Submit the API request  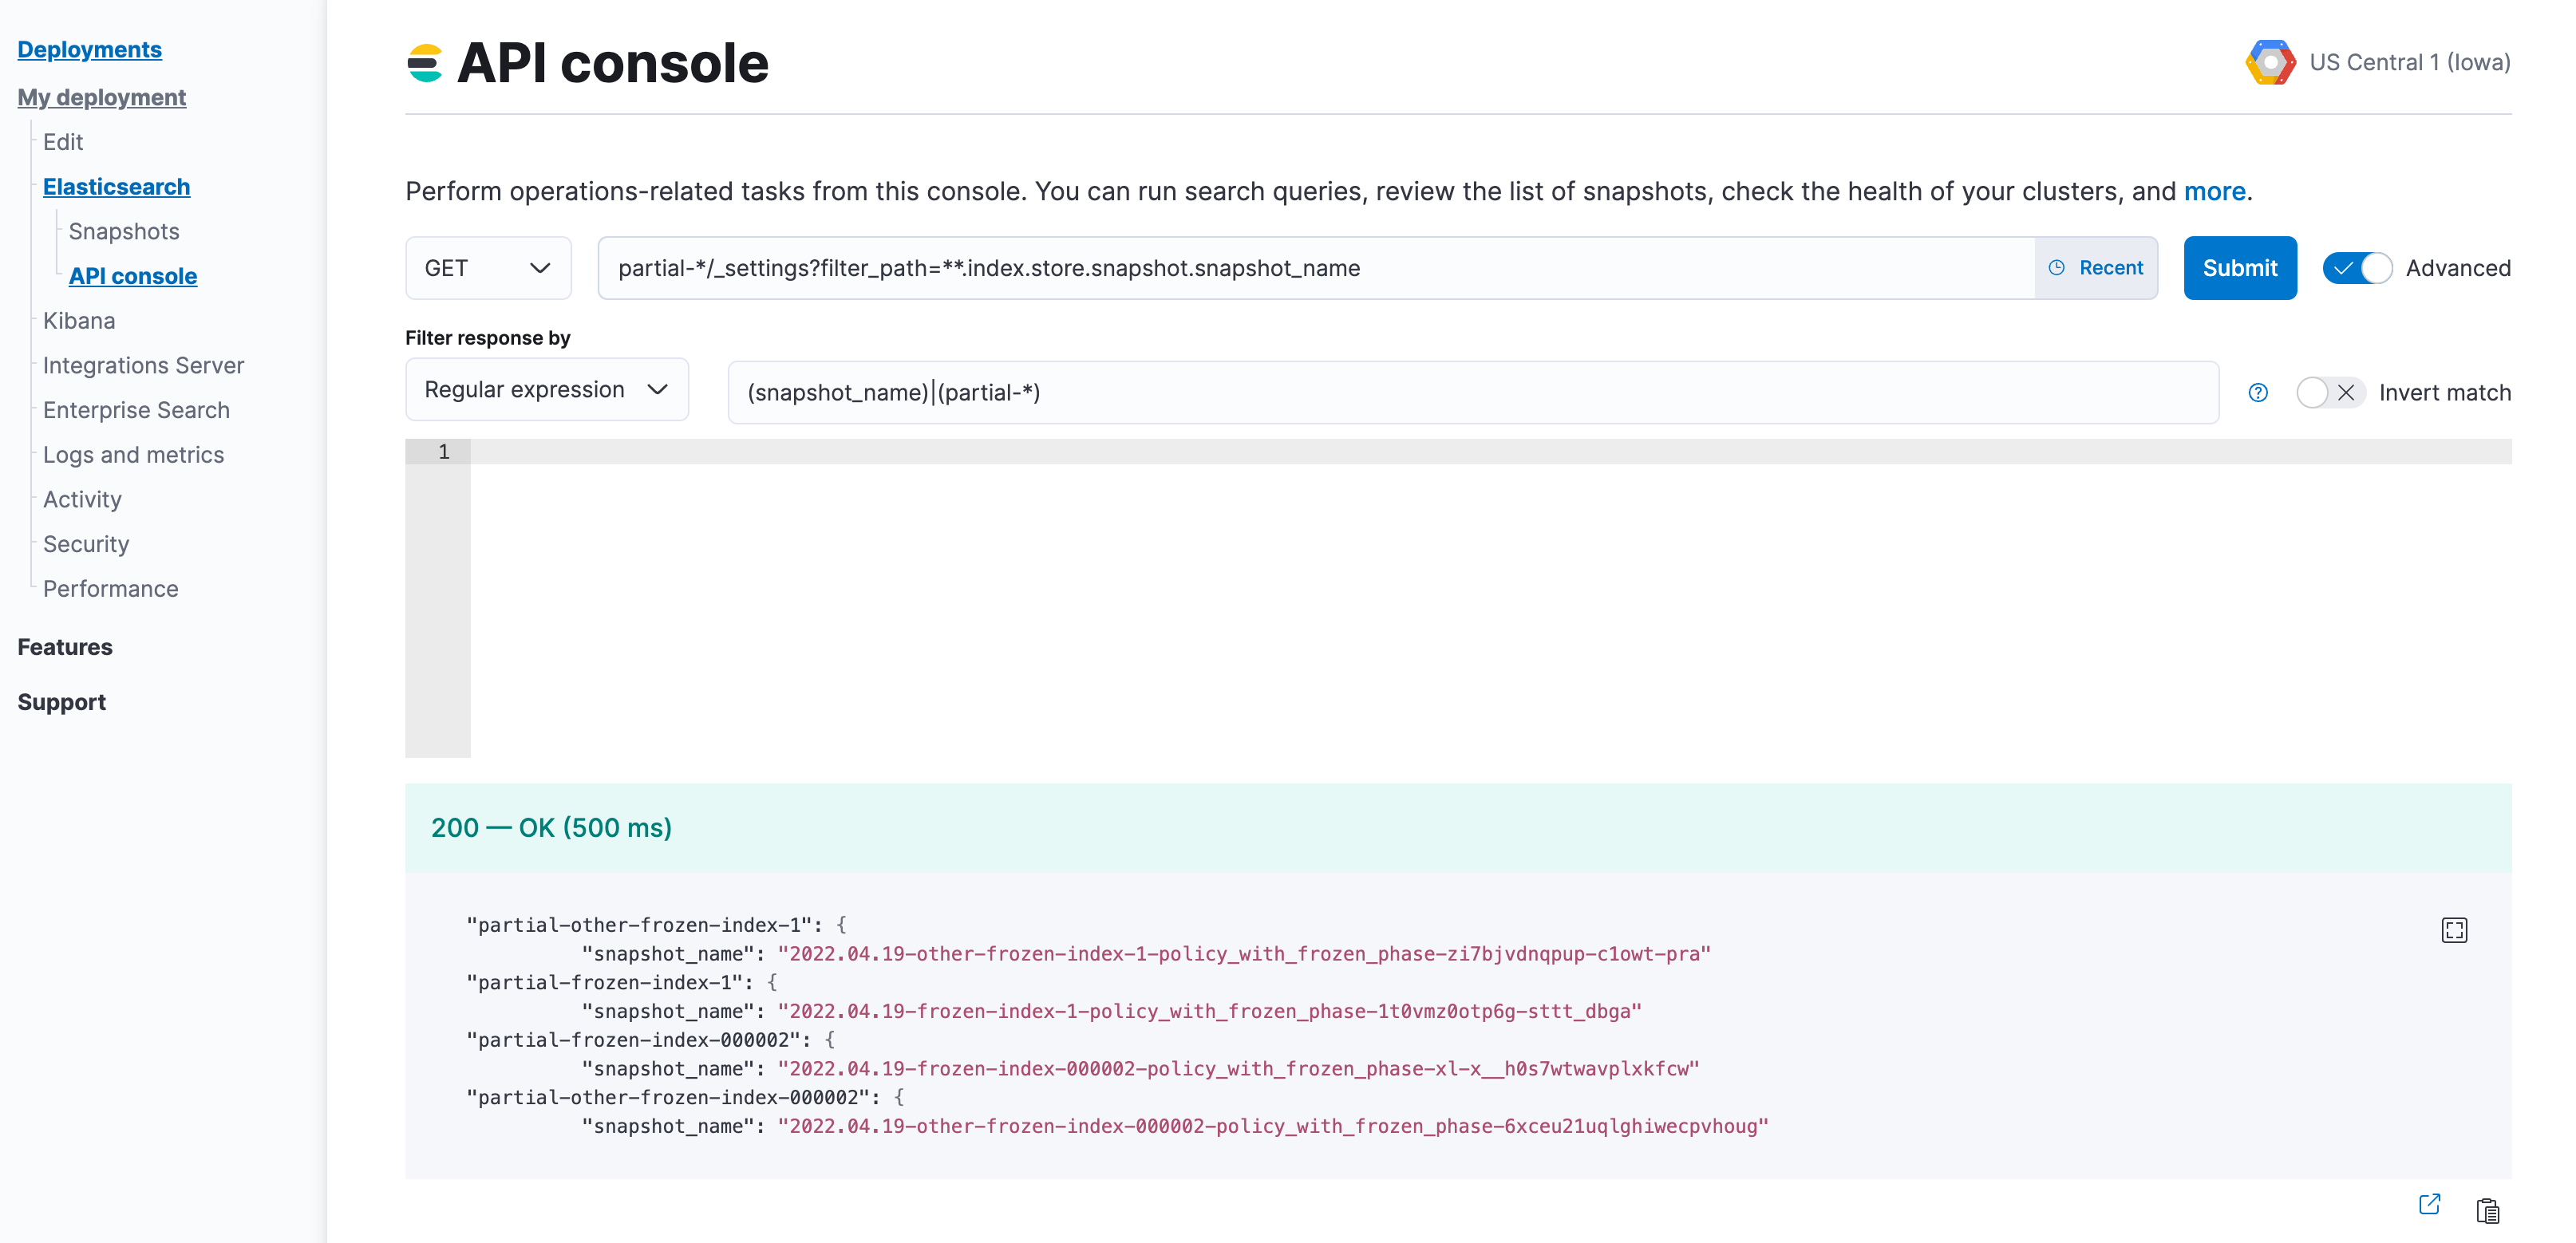pyautogui.click(x=2240, y=267)
